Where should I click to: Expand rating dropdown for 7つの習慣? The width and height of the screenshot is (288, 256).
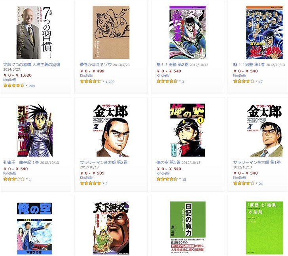pyautogui.click(x=27, y=85)
